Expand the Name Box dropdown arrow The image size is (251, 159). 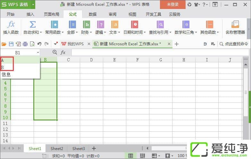38,52
